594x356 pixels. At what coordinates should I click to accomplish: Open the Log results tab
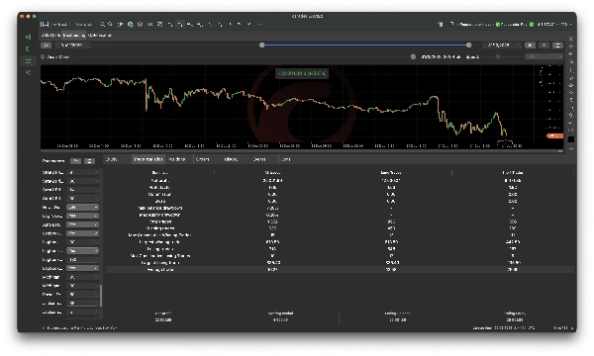pos(286,159)
